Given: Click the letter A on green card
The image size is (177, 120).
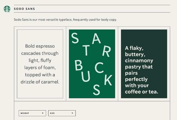Looking at the screenshot, I should [96, 39].
